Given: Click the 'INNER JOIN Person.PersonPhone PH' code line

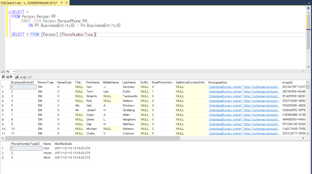Looking at the screenshot, I should tap(54, 21).
